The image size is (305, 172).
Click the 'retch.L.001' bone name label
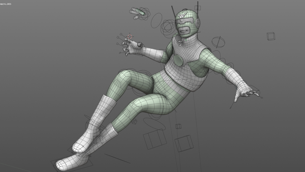(6, 4)
